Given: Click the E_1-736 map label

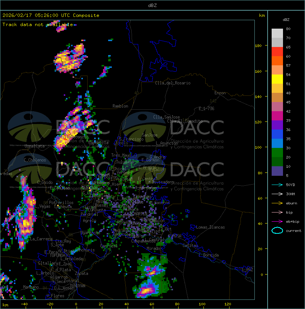Looking at the screenshot, I should tap(206, 109).
